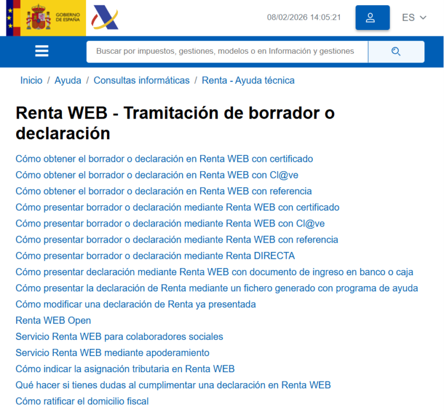This screenshot has width=444, height=415.
Task: Open 'Cómo presentar borrador... WEB con Cl@ve'
Action: [x=170, y=223]
